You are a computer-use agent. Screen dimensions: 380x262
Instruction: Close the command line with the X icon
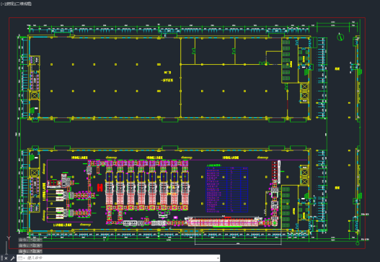tap(6, 258)
